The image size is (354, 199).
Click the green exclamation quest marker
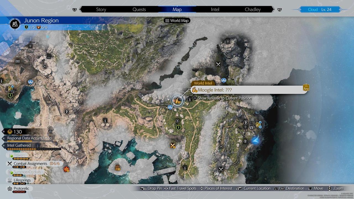pos(179,128)
